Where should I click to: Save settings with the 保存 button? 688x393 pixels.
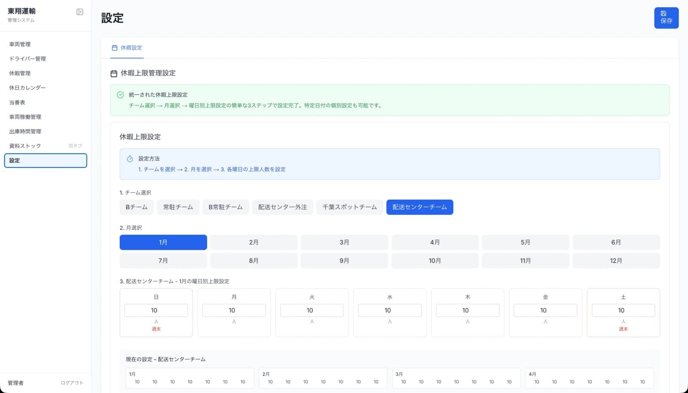[x=666, y=18]
